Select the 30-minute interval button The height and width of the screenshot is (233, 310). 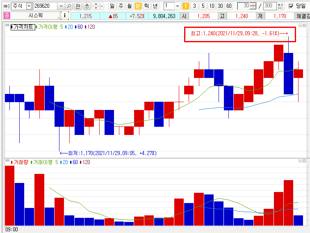click(x=220, y=6)
